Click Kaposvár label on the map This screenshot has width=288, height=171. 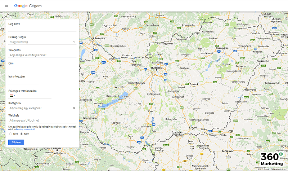tap(116, 123)
